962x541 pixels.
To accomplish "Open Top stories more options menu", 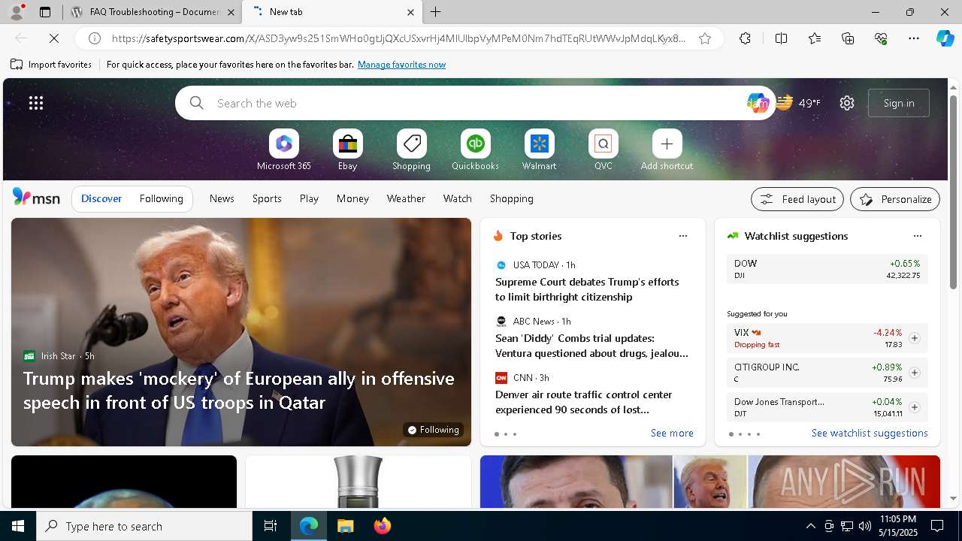I will tap(683, 236).
